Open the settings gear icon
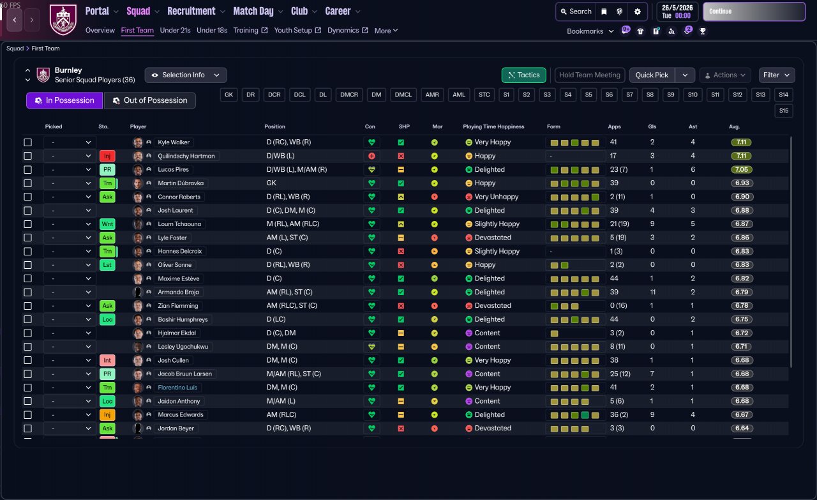 (x=637, y=11)
